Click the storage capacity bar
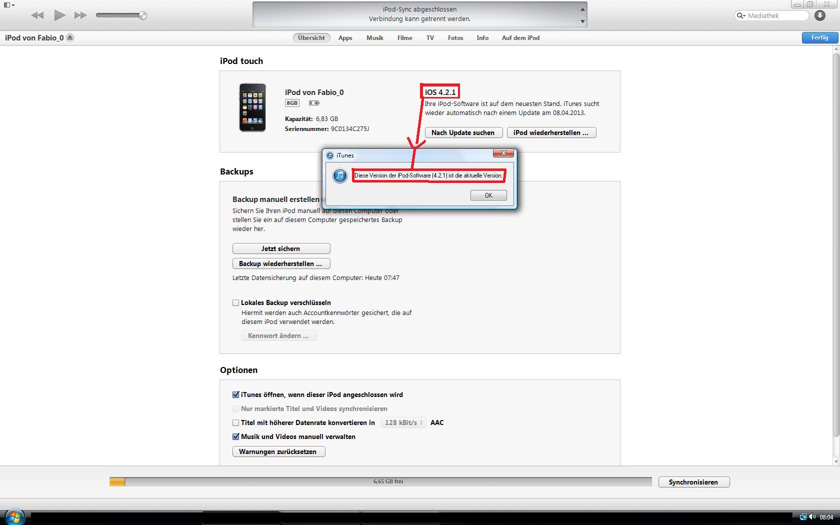The width and height of the screenshot is (840, 525). click(380, 481)
